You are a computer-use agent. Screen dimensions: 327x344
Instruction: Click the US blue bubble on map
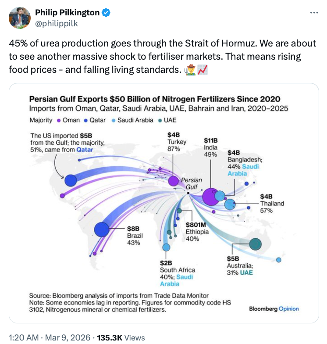pos(71,180)
